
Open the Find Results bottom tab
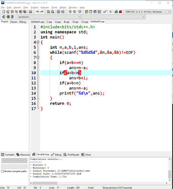[x=71, y=155]
